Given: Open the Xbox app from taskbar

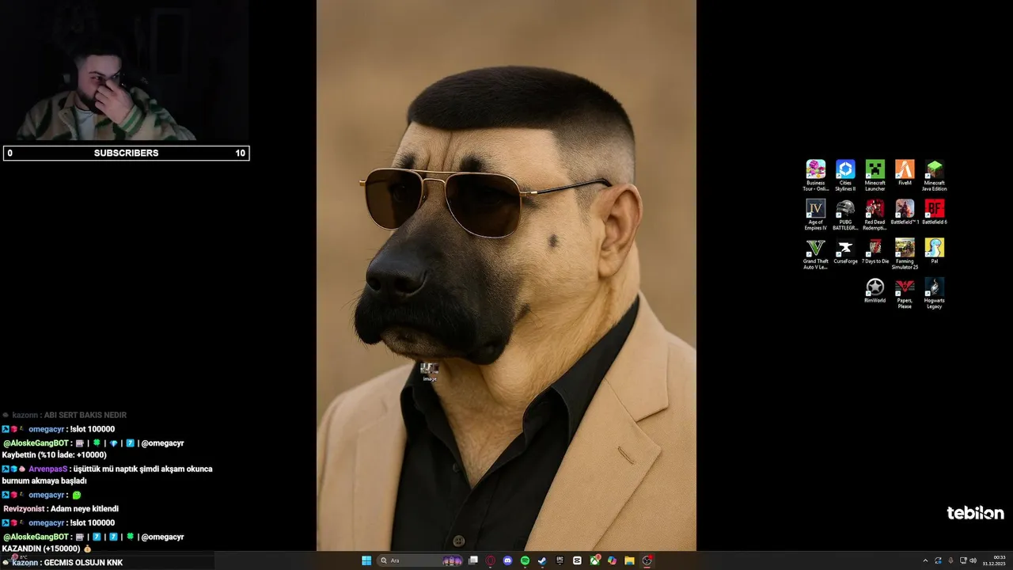Looking at the screenshot, I should coord(594,560).
